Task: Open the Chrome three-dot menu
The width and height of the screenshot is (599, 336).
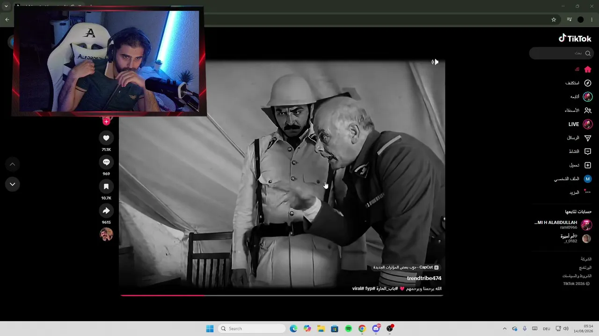Action: click(592, 20)
